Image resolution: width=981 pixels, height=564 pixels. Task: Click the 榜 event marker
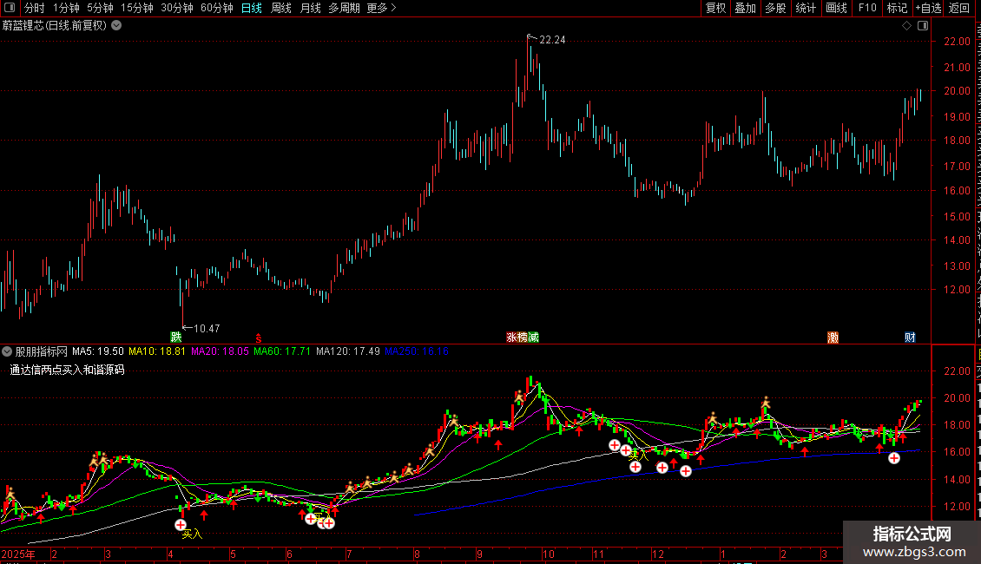tap(523, 338)
